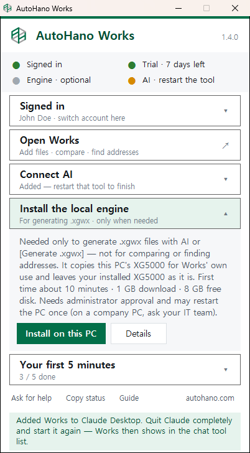Expand the Signed in section arrow

coord(226,111)
